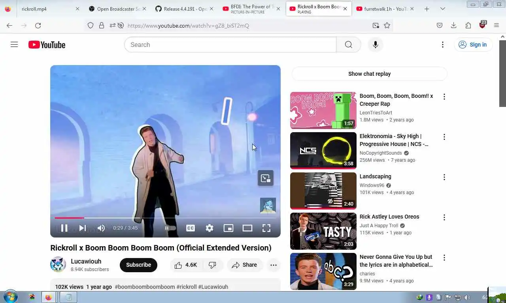Open Creeper Rap video thumbnail
The width and height of the screenshot is (506, 303).
[x=323, y=110]
